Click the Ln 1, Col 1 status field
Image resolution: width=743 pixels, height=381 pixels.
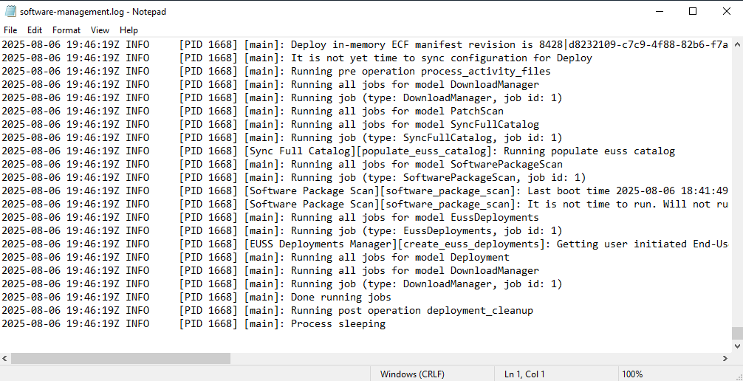pos(524,374)
